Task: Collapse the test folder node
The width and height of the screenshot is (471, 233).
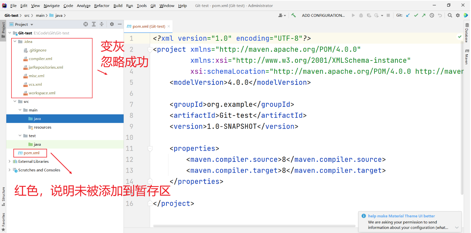Action: [20, 136]
